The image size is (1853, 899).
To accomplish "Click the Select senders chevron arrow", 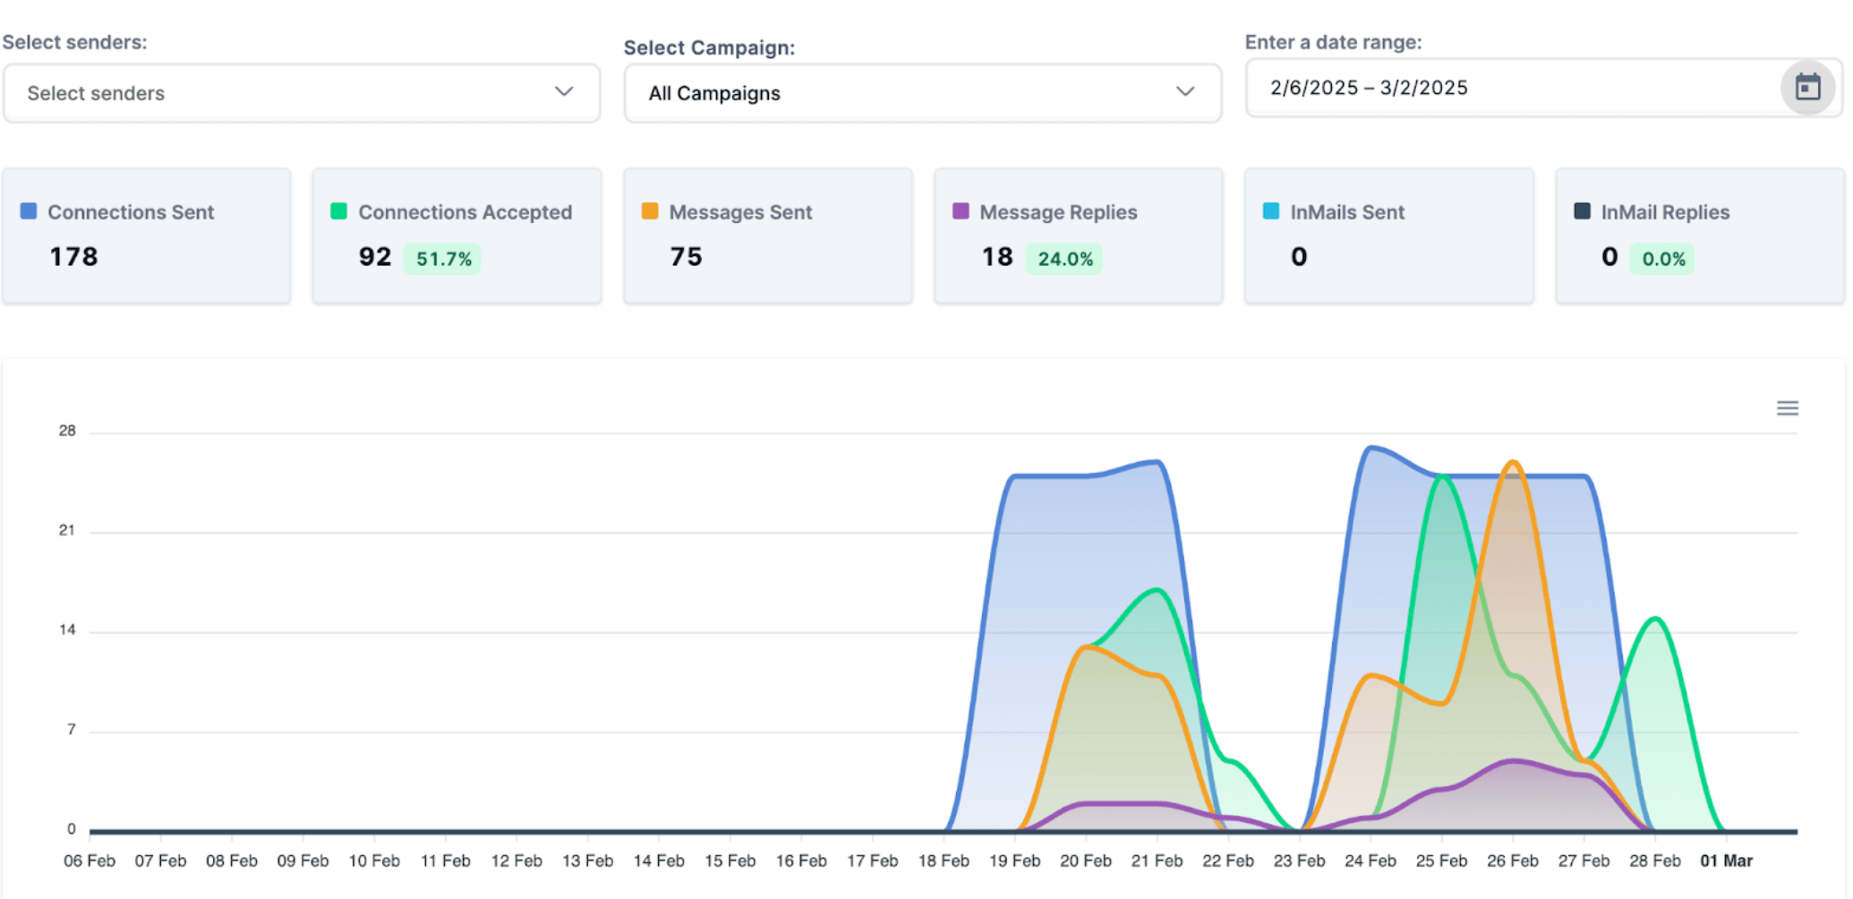I will point(564,91).
